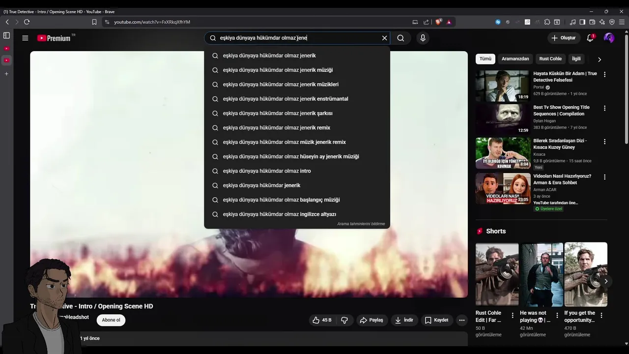Click the Paylaş share button

372,320
